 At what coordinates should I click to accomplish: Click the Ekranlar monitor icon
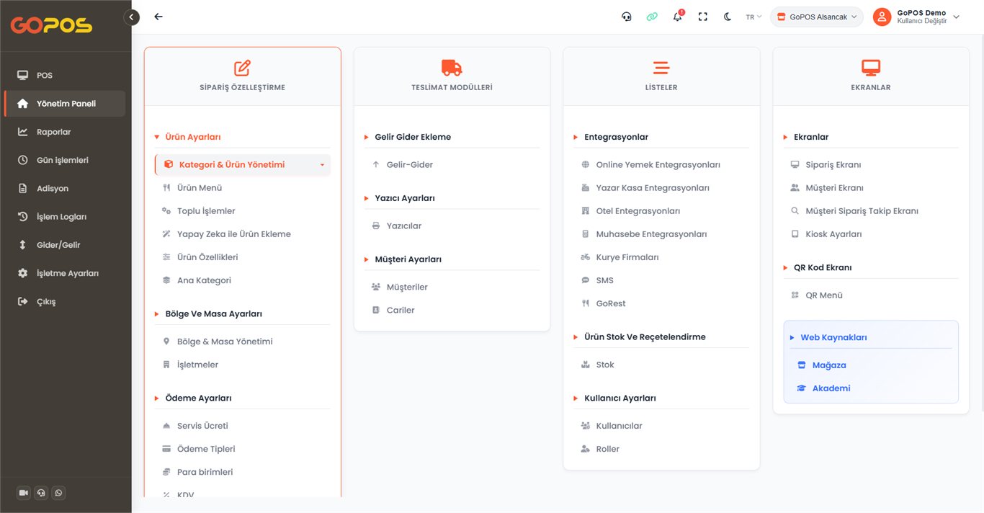coord(871,68)
